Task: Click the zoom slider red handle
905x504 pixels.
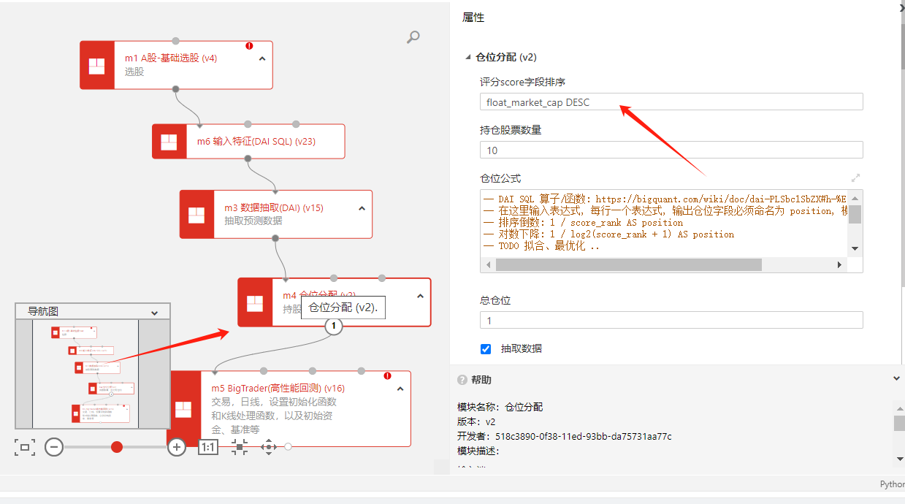Action: [117, 447]
